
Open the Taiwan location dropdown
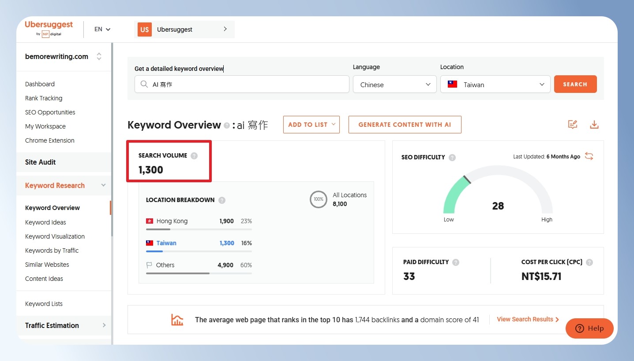pyautogui.click(x=495, y=85)
